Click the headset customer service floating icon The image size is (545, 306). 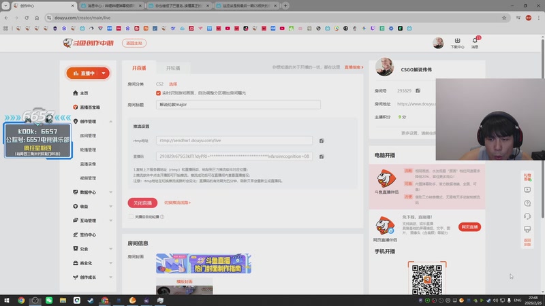[527, 216]
